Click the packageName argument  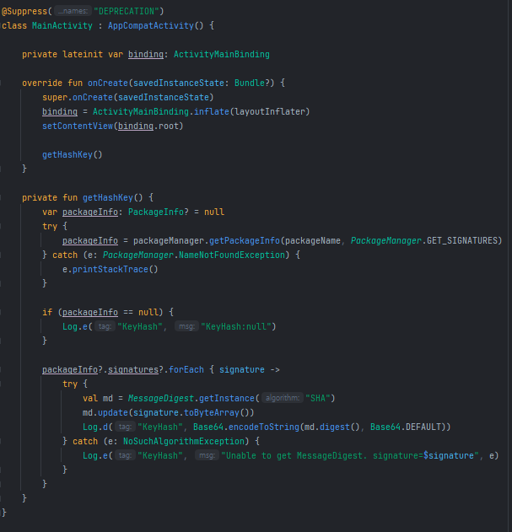(313, 240)
